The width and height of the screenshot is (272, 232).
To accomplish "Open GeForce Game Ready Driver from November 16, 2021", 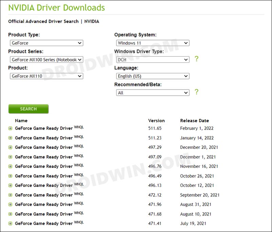I will point(44,167).
